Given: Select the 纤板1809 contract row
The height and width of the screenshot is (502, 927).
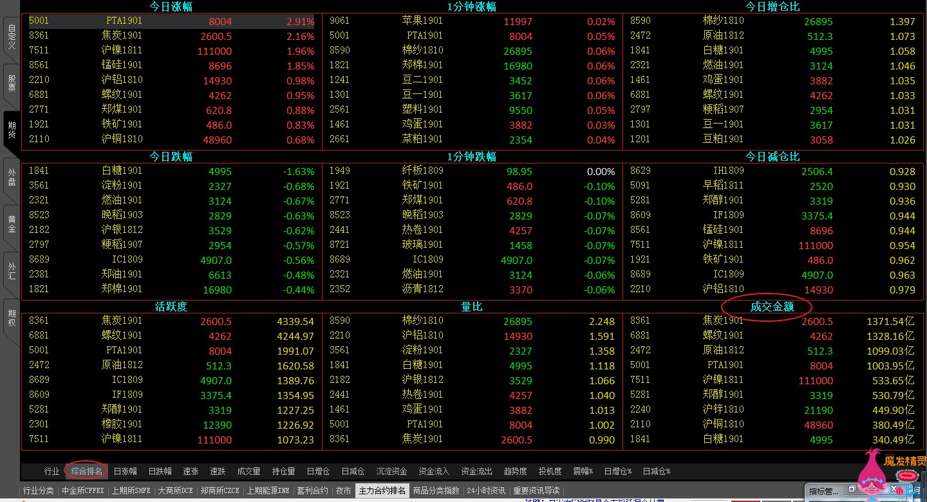Looking at the screenshot, I should (472, 171).
